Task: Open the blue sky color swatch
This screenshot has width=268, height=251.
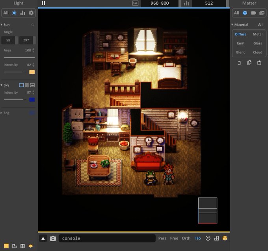Action: pyautogui.click(x=32, y=100)
